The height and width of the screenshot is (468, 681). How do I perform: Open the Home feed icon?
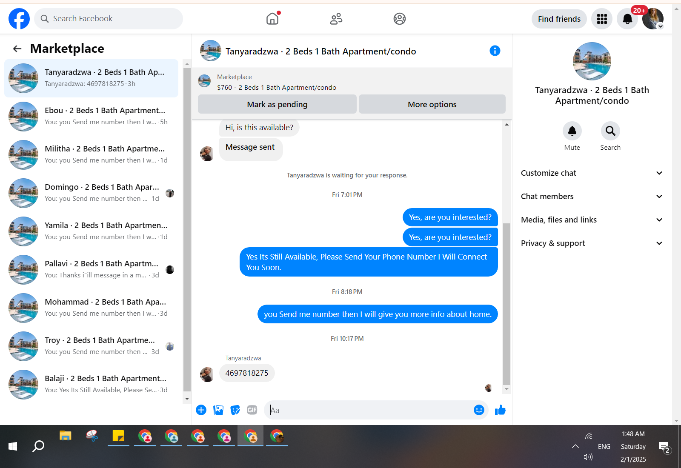(272, 19)
